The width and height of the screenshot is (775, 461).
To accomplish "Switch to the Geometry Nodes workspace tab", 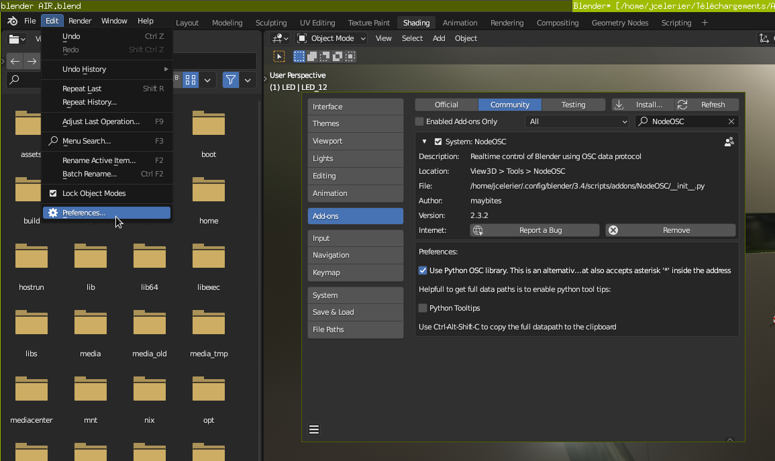I will (620, 23).
